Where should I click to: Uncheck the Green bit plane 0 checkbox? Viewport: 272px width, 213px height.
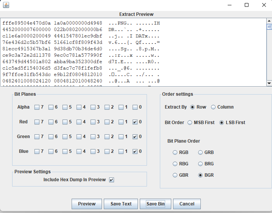[135, 137]
